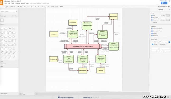Select the curved S connector shape
The width and height of the screenshot is (171, 99).
(2, 53)
